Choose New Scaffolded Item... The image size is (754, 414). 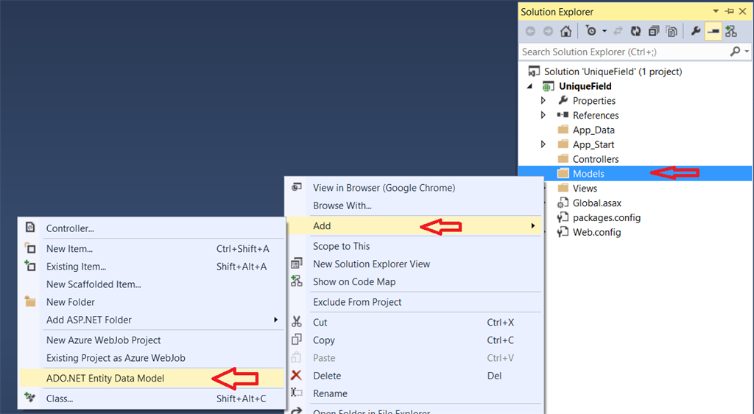click(x=94, y=284)
